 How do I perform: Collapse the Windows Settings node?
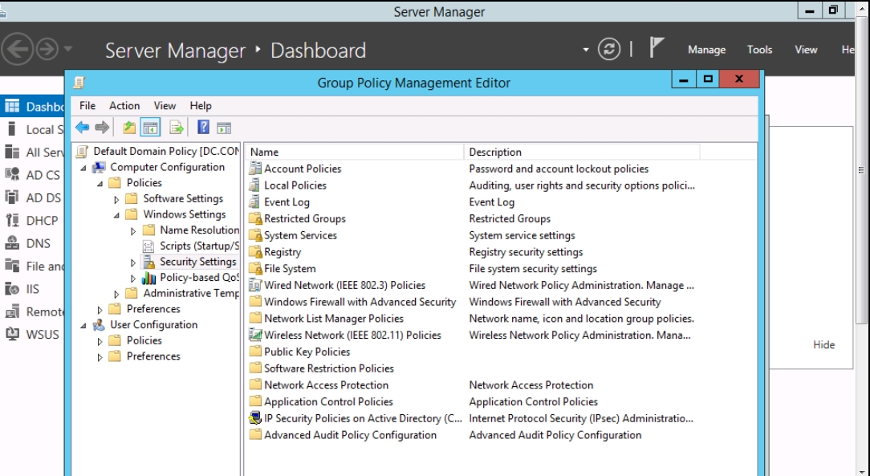117,214
